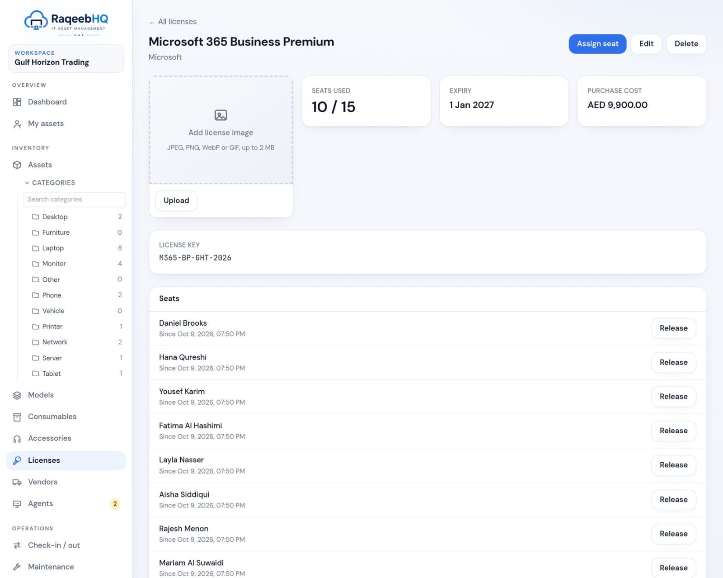
Task: Click the Agents badge showing 2
Action: click(x=115, y=504)
